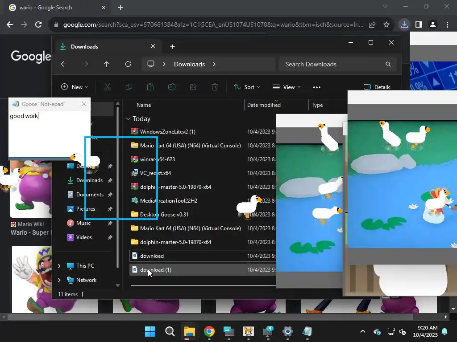Click the Share icon in Explorer toolbar
Image resolution: width=457 pixels, height=342 pixels.
coord(193,87)
